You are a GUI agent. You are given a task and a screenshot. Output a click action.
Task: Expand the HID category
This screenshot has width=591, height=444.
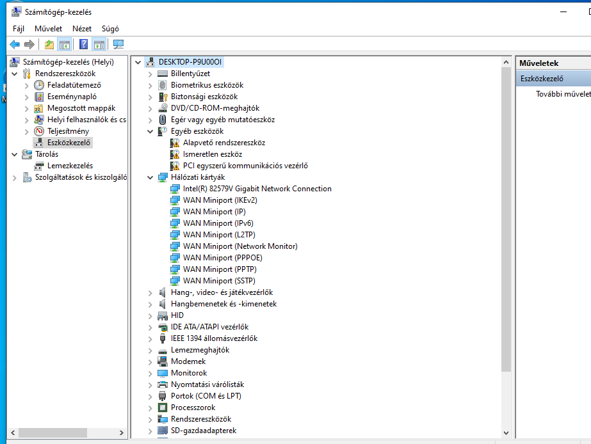point(150,316)
